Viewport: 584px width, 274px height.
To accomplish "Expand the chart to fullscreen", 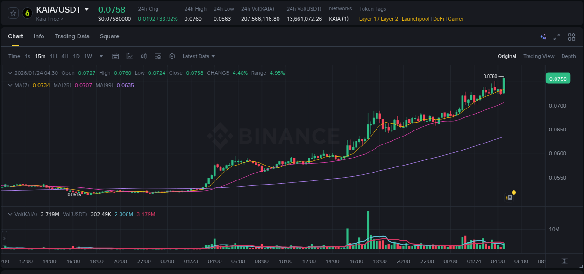I will click(557, 36).
